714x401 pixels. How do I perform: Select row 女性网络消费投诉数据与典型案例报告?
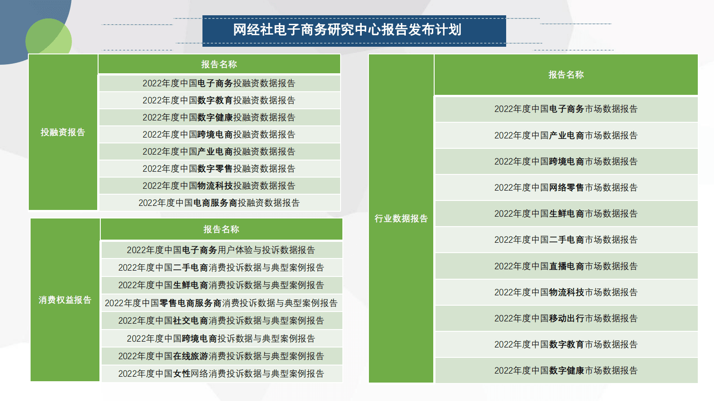click(x=221, y=374)
